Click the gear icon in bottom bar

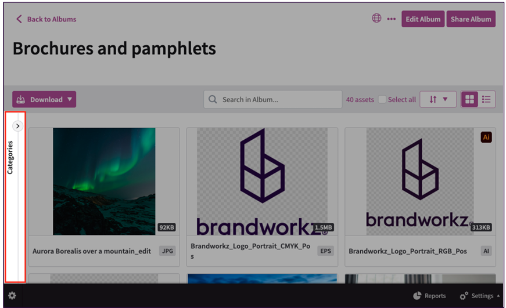12,295
